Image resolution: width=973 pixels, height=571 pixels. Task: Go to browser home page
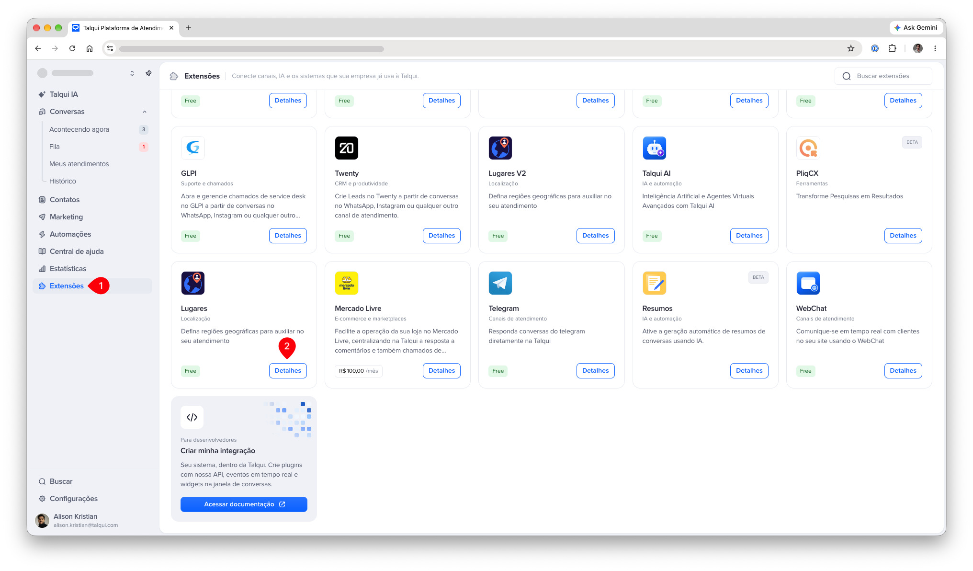point(90,48)
